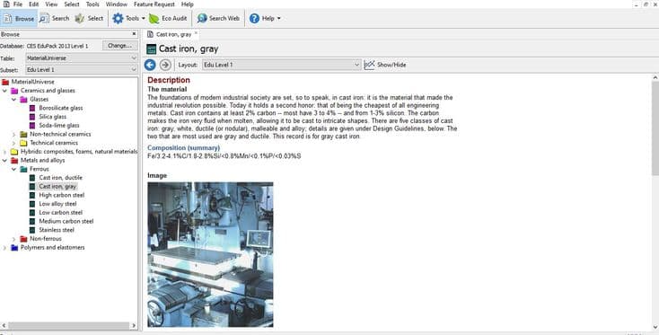Click the Change... database button

click(119, 46)
